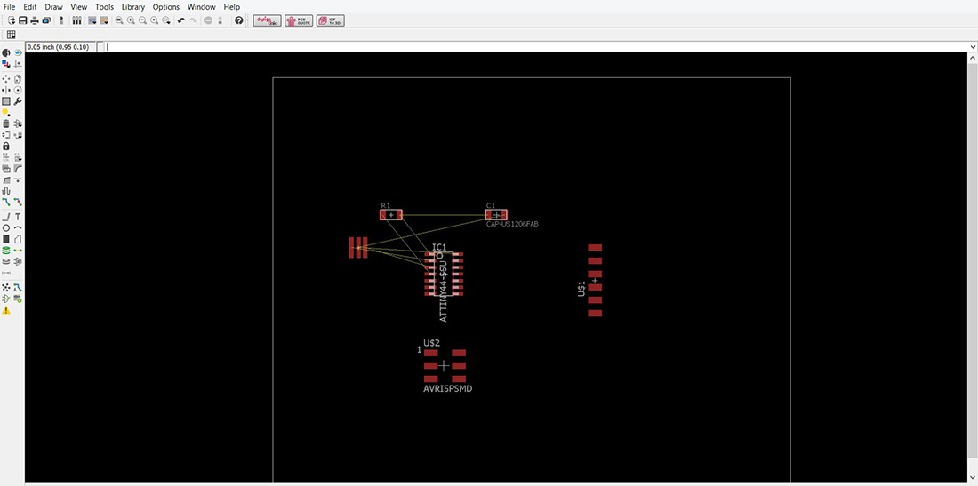
Task: Click the Design Link button
Action: 267,20
